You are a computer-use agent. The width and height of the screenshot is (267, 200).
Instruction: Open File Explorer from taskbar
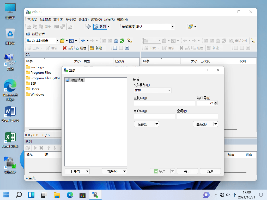57,195
